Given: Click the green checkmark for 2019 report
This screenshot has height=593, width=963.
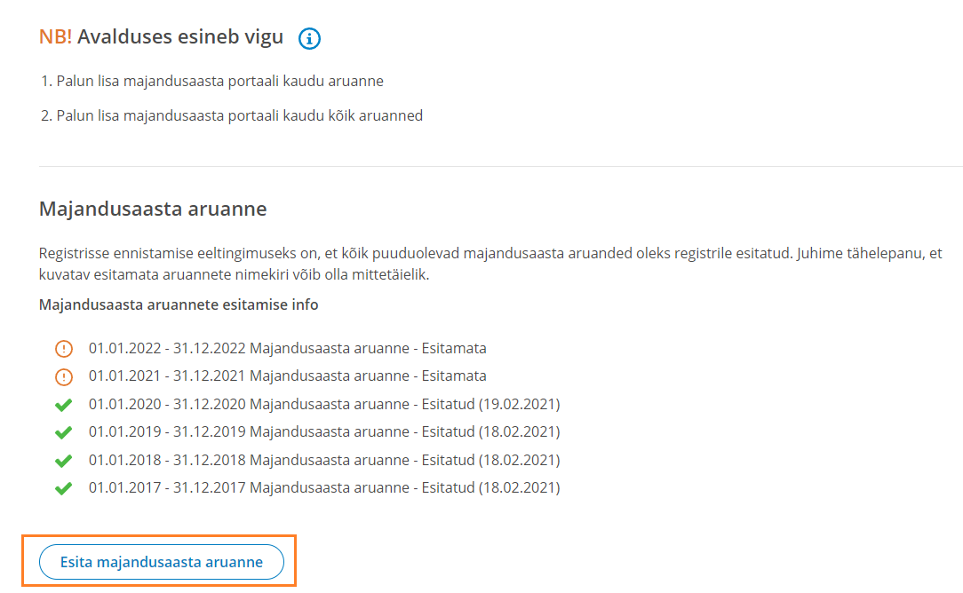Looking at the screenshot, I should 63,432.
